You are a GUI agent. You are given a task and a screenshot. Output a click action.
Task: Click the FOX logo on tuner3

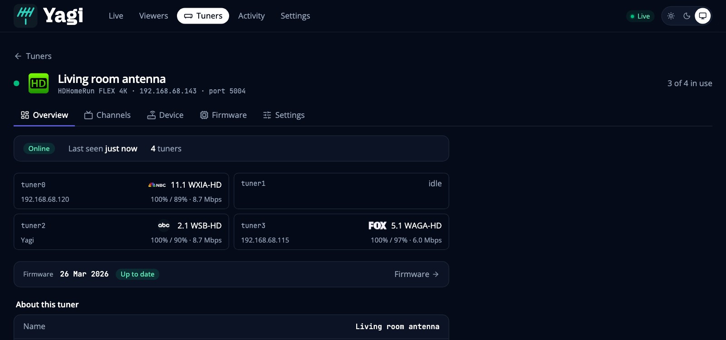378,225
